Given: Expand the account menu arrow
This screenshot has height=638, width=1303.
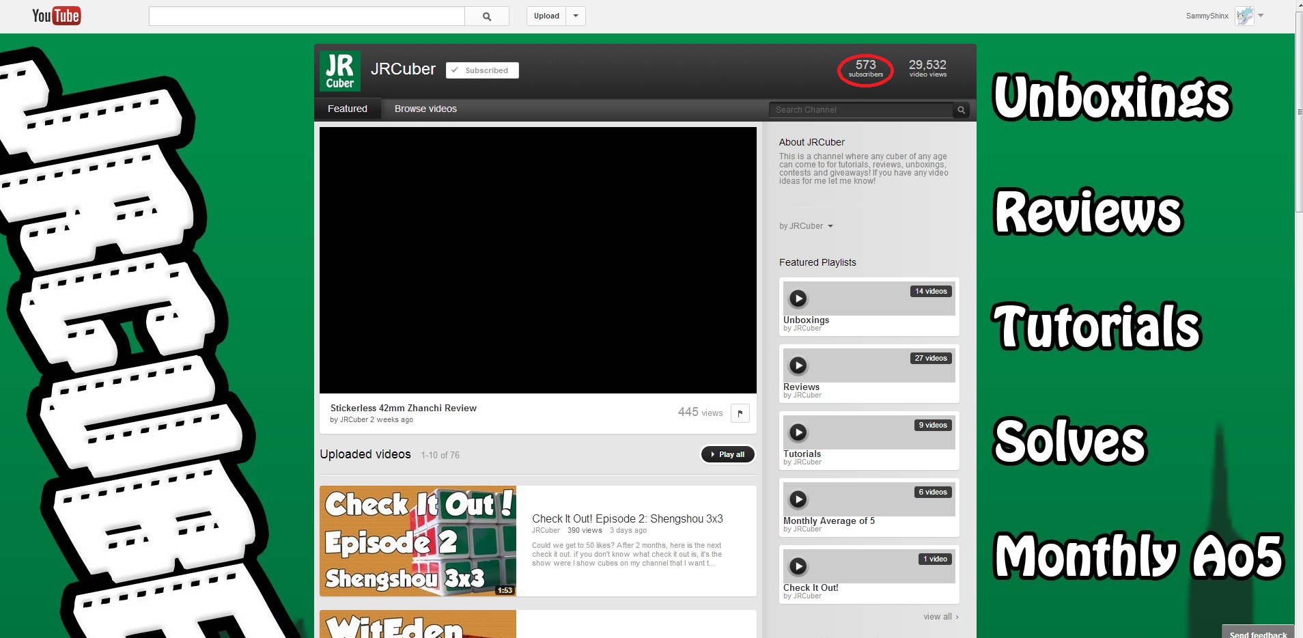Looking at the screenshot, I should coord(1261,16).
